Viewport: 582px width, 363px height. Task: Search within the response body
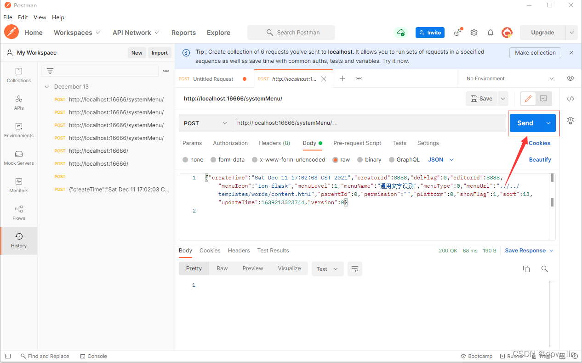pos(545,269)
